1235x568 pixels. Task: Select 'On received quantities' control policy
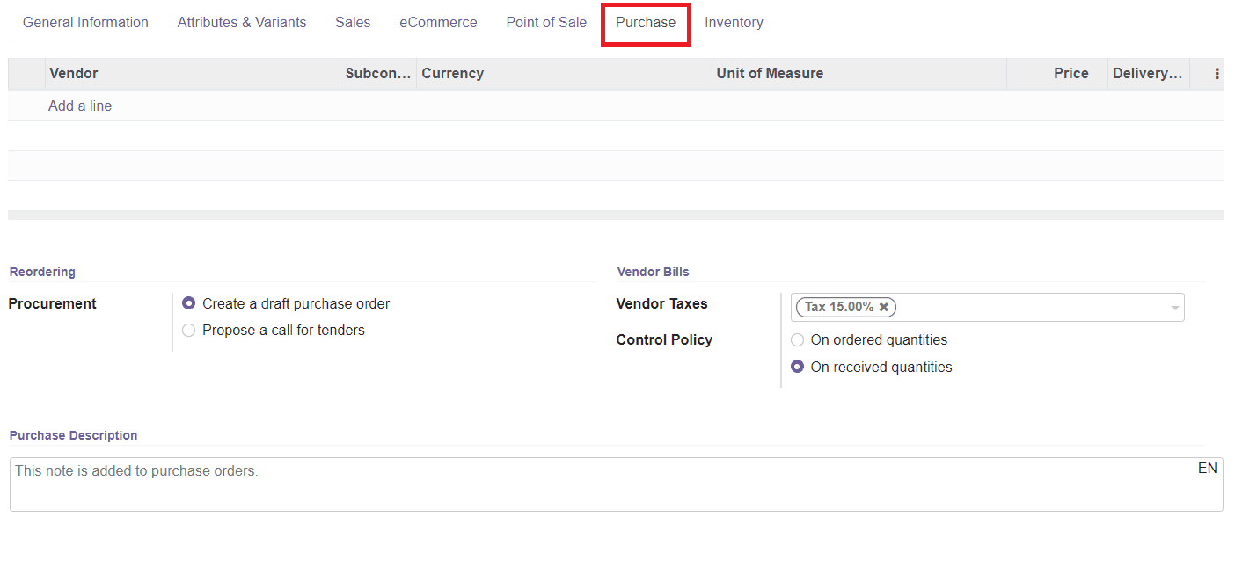[x=797, y=367]
